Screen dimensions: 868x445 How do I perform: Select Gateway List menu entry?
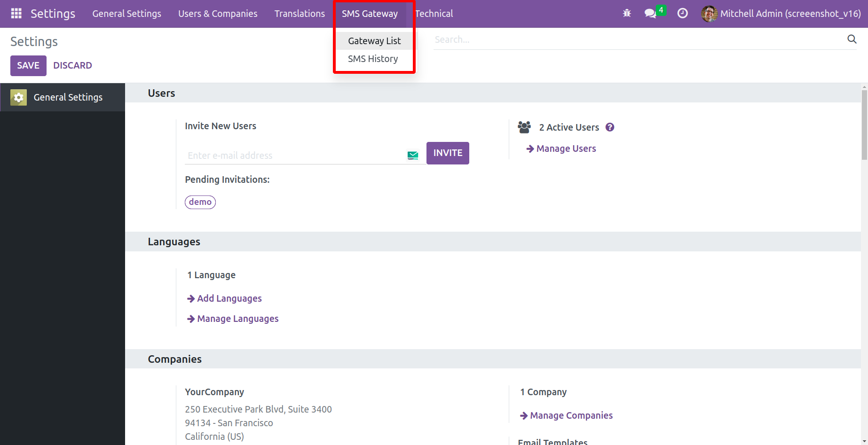tap(374, 41)
